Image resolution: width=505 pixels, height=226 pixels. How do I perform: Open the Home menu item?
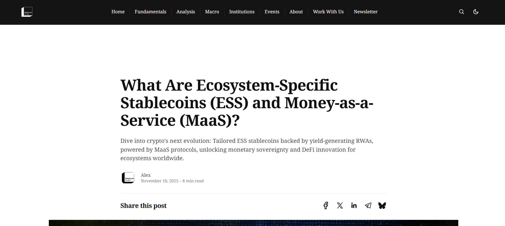pyautogui.click(x=118, y=12)
